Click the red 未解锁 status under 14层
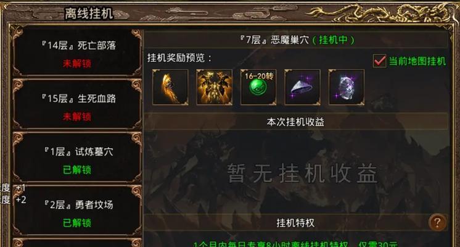This screenshot has height=247, width=460. [77, 64]
